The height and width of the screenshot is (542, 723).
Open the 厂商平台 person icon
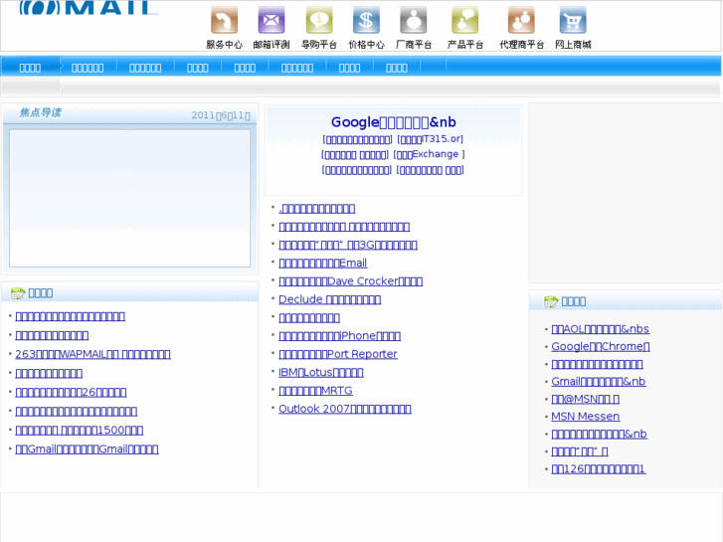(x=414, y=20)
